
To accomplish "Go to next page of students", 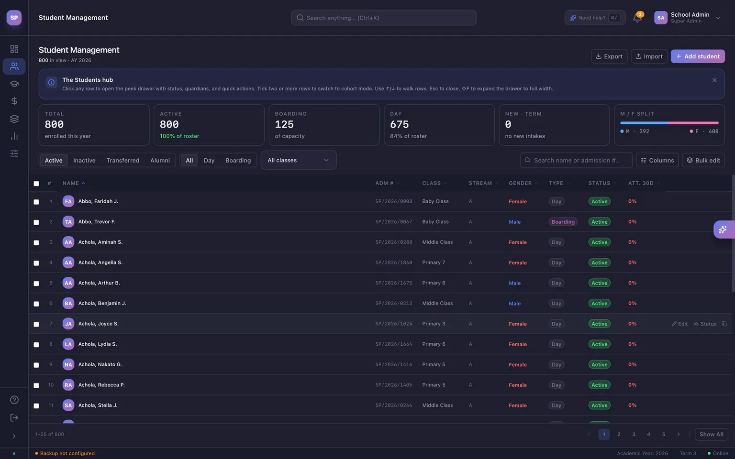I will coord(678,434).
